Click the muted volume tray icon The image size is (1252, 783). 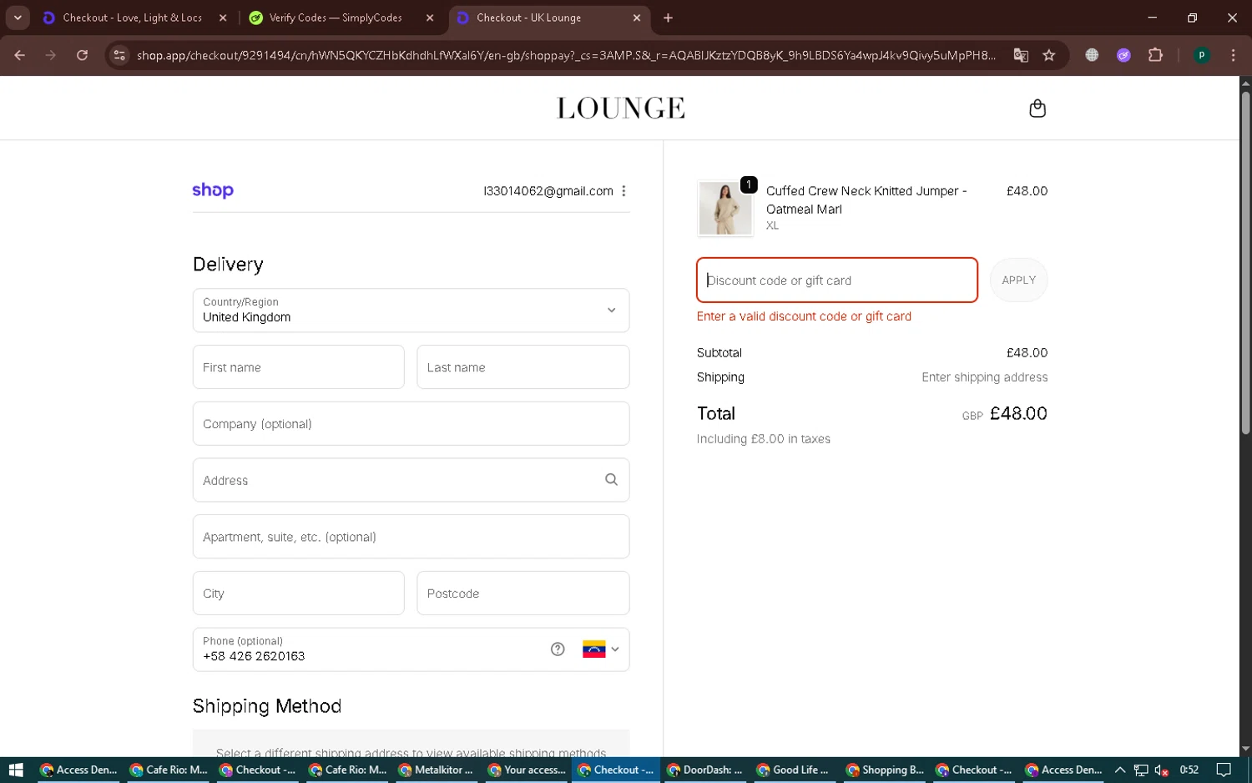(x=1160, y=770)
